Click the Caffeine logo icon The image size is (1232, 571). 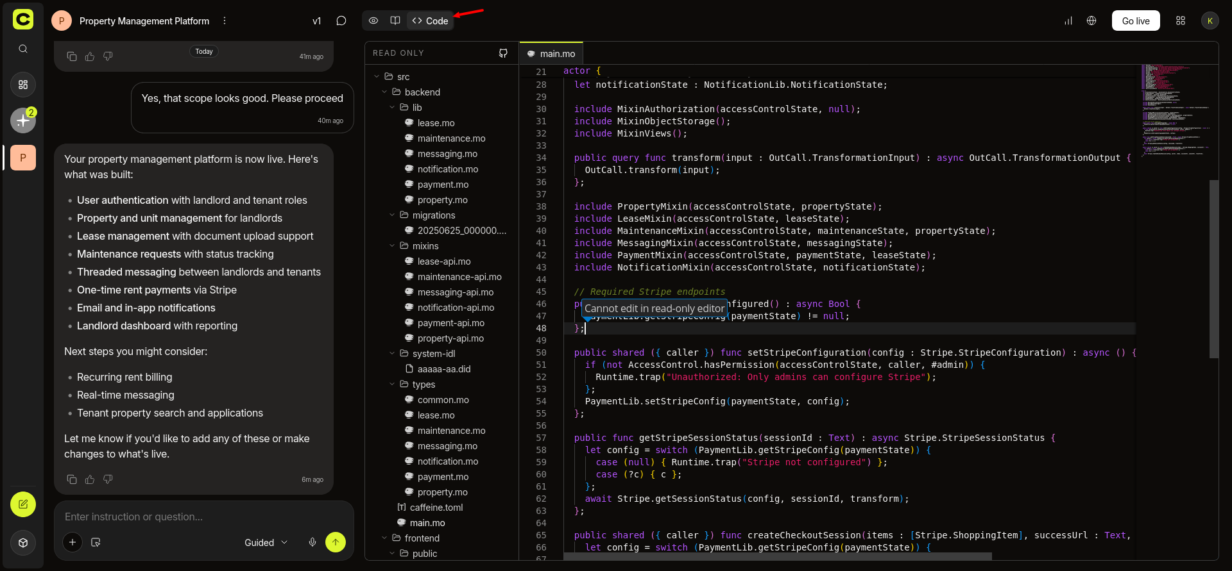[23, 19]
